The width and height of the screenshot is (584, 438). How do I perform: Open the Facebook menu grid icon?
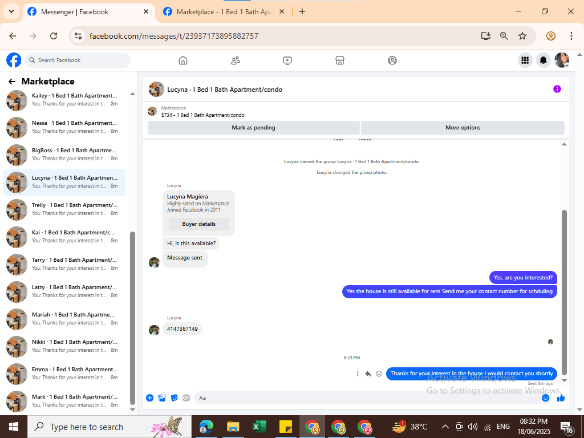(525, 60)
